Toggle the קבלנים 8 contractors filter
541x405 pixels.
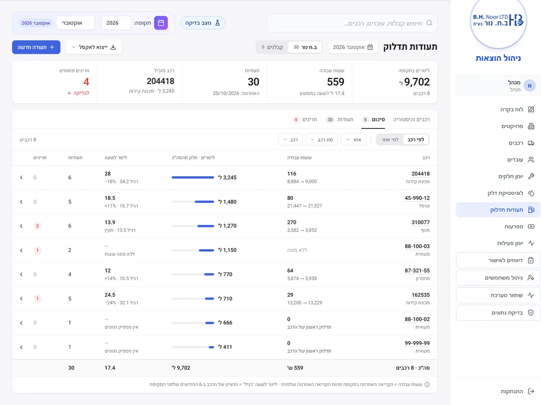[x=272, y=47]
